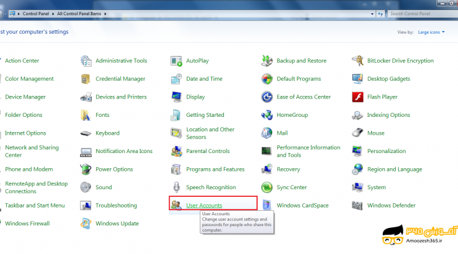Click the address bar refresh button
The height and width of the screenshot is (254, 458).
point(380,14)
